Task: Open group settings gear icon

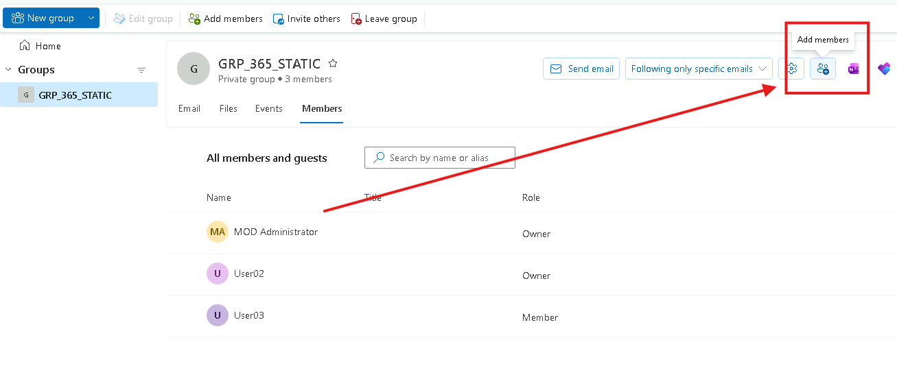Action: click(x=791, y=69)
